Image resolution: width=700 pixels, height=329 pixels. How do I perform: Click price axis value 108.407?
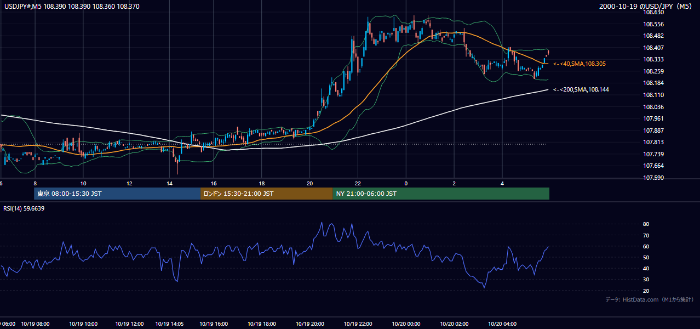coord(653,48)
